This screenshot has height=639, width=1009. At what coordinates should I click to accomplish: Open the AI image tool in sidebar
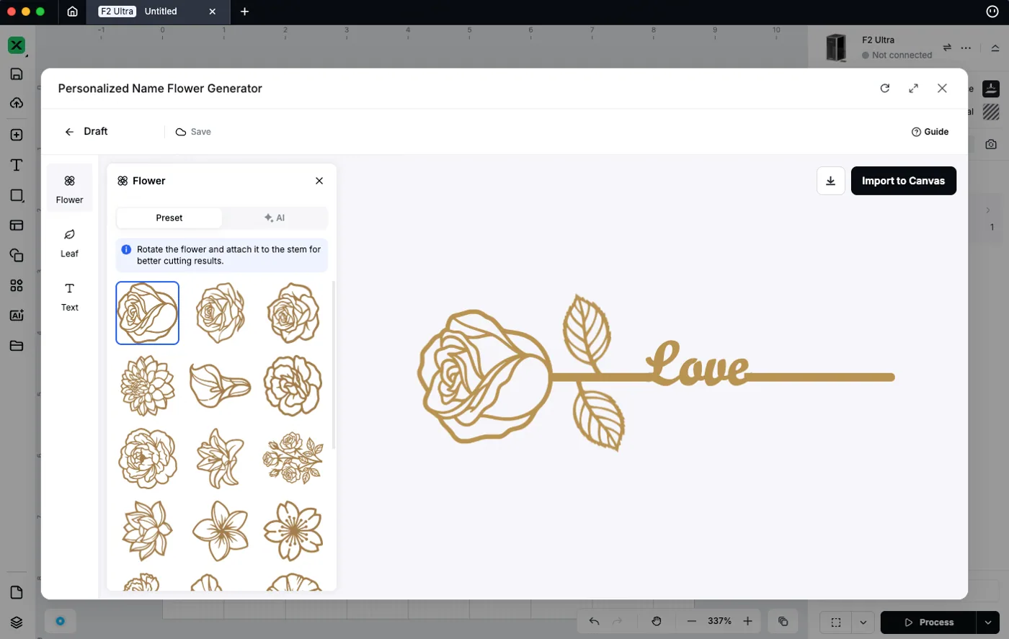click(x=17, y=315)
